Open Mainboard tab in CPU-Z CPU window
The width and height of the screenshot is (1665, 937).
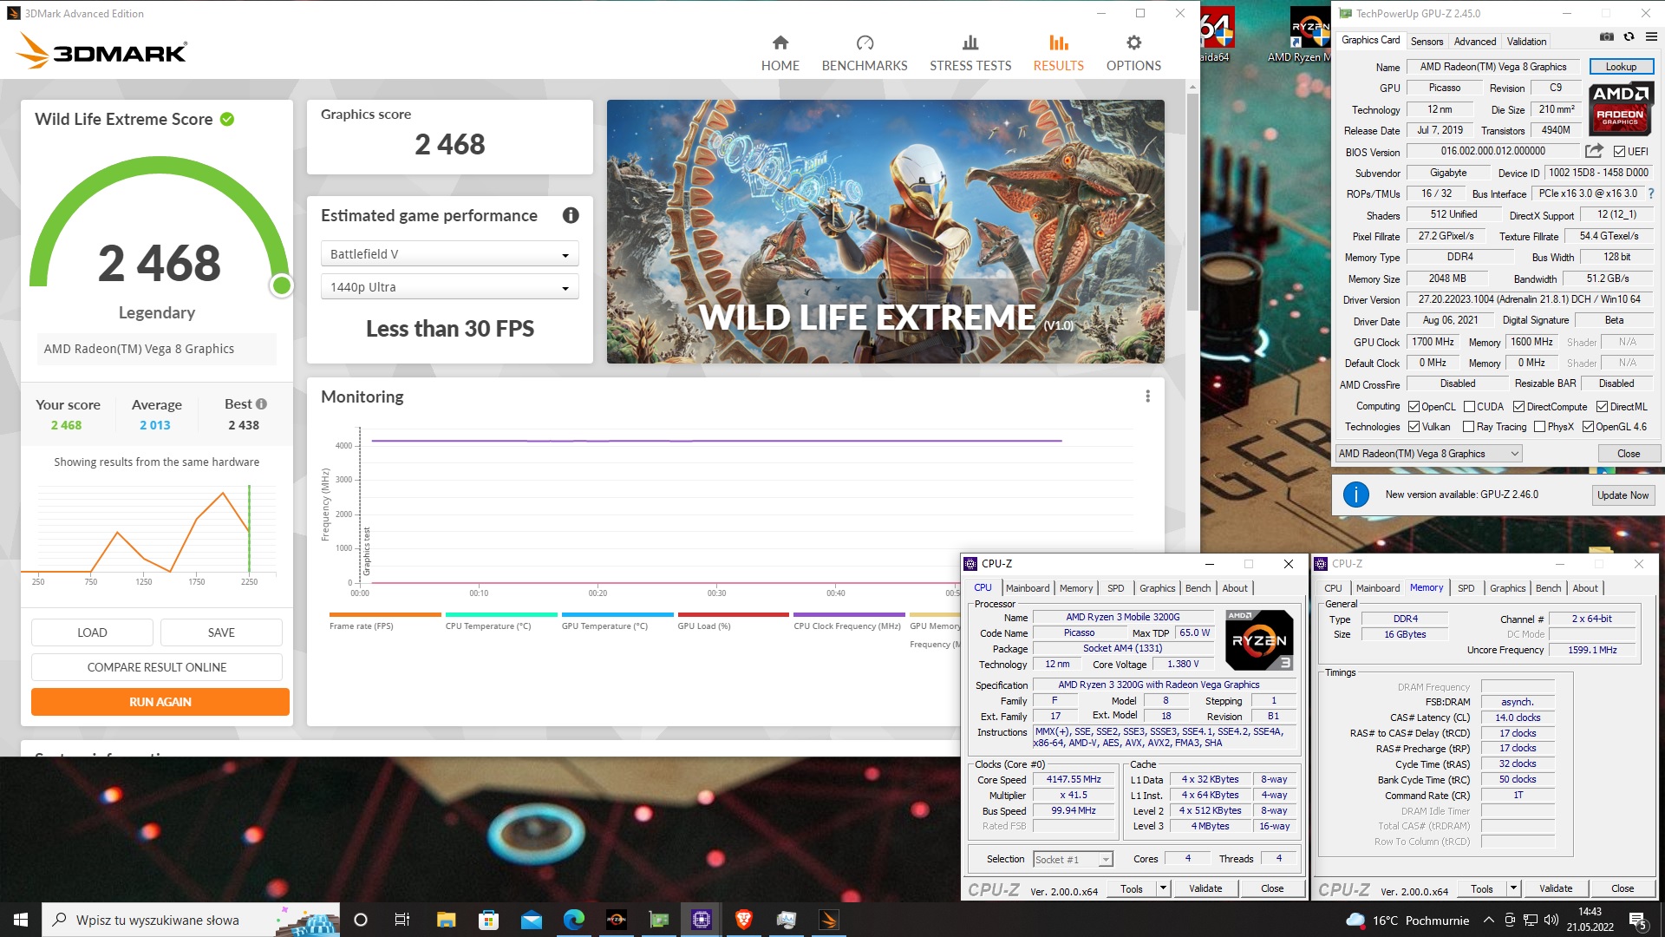(1028, 588)
